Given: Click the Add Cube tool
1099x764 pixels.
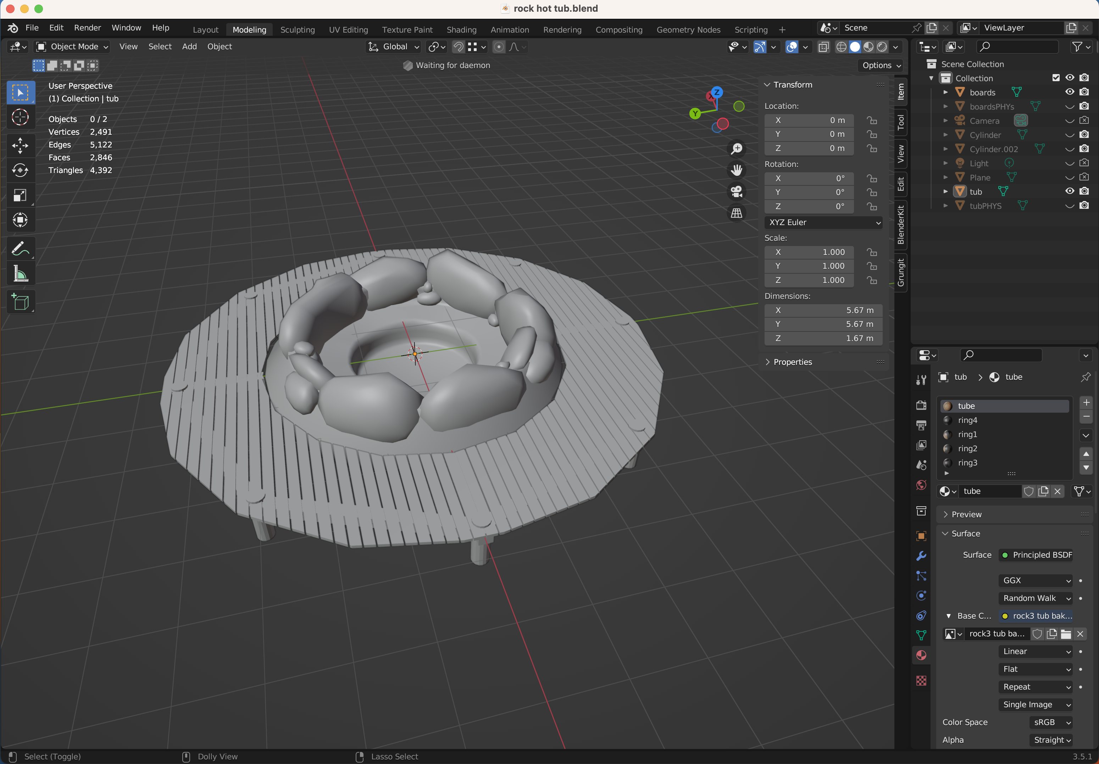Looking at the screenshot, I should coord(20,302).
